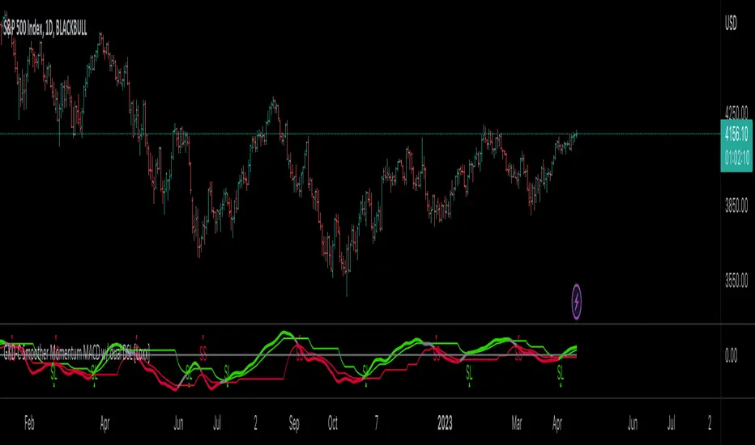
Task: Select the S&P 500 Index, 1D, BLACKBULL title
Action: click(45, 29)
